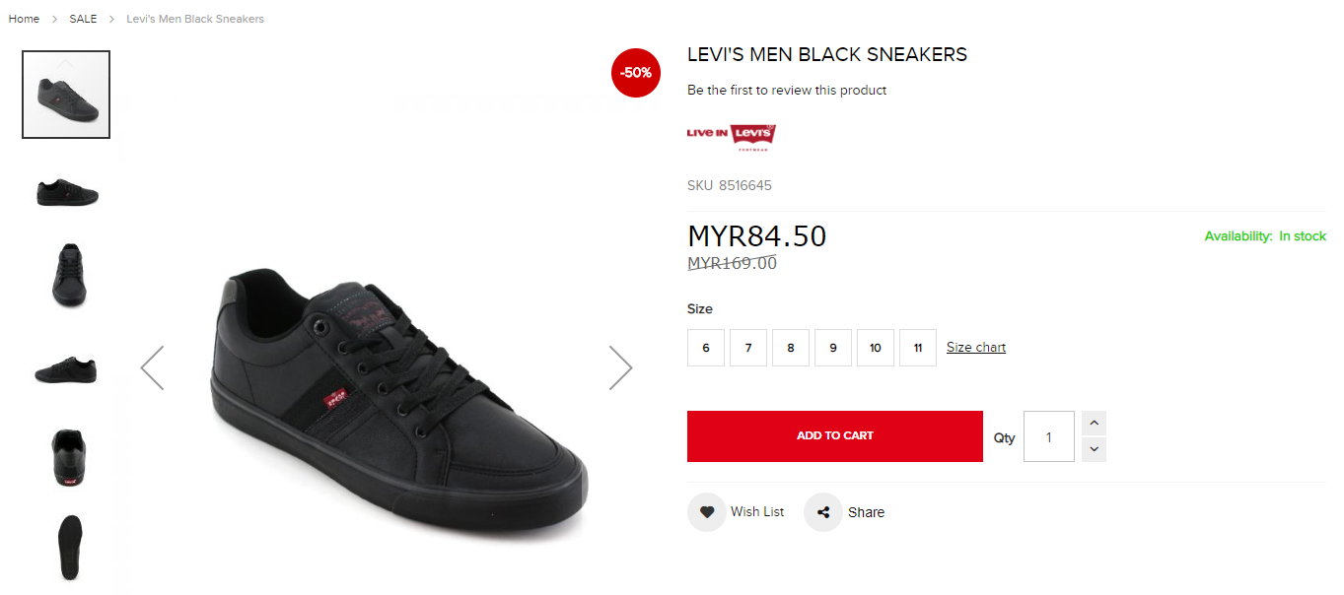Click the Share icon
Viewport: 1344px width, 595px height.
pos(822,512)
